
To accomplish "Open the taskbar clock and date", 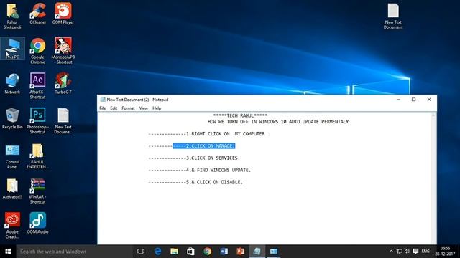I will point(445,252).
